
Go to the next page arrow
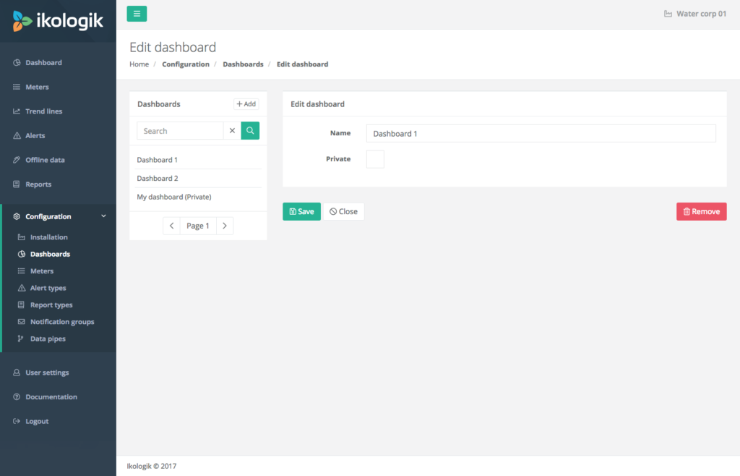point(225,226)
